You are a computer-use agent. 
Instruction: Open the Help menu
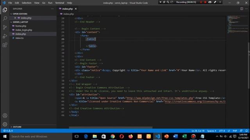[x=70, y=3]
